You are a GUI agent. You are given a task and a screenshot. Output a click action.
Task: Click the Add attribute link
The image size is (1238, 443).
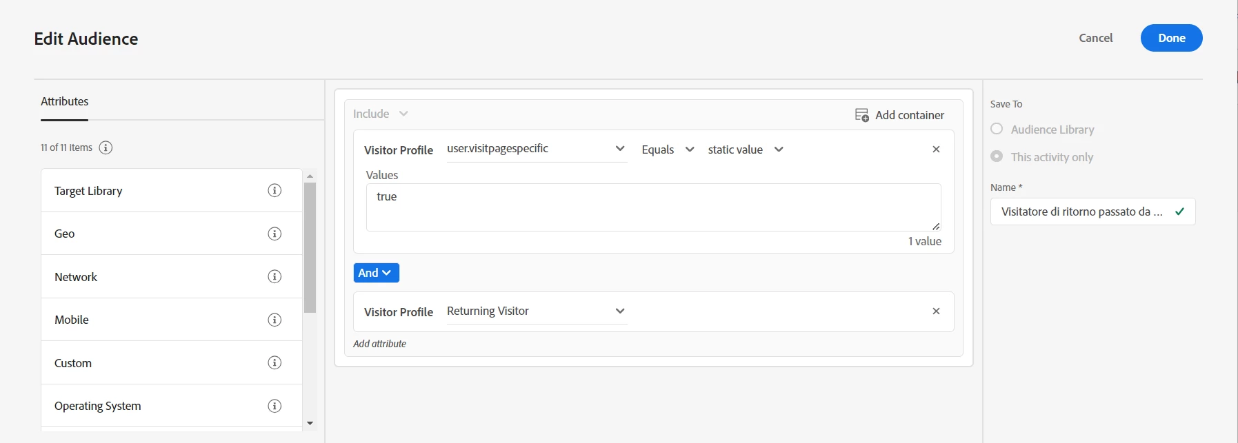(379, 344)
